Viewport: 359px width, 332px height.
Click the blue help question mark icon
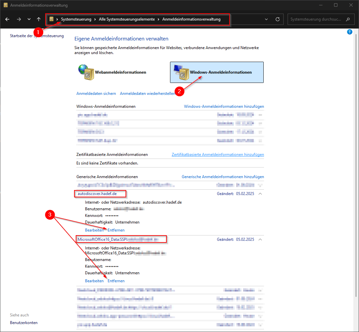pos(349,32)
